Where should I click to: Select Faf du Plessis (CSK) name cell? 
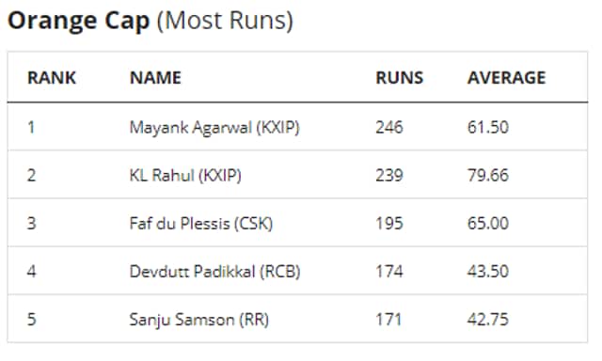[200, 224]
